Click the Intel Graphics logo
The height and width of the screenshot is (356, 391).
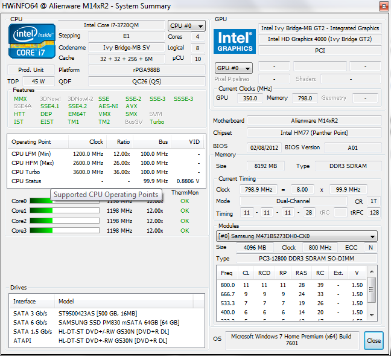pyautogui.click(x=234, y=42)
